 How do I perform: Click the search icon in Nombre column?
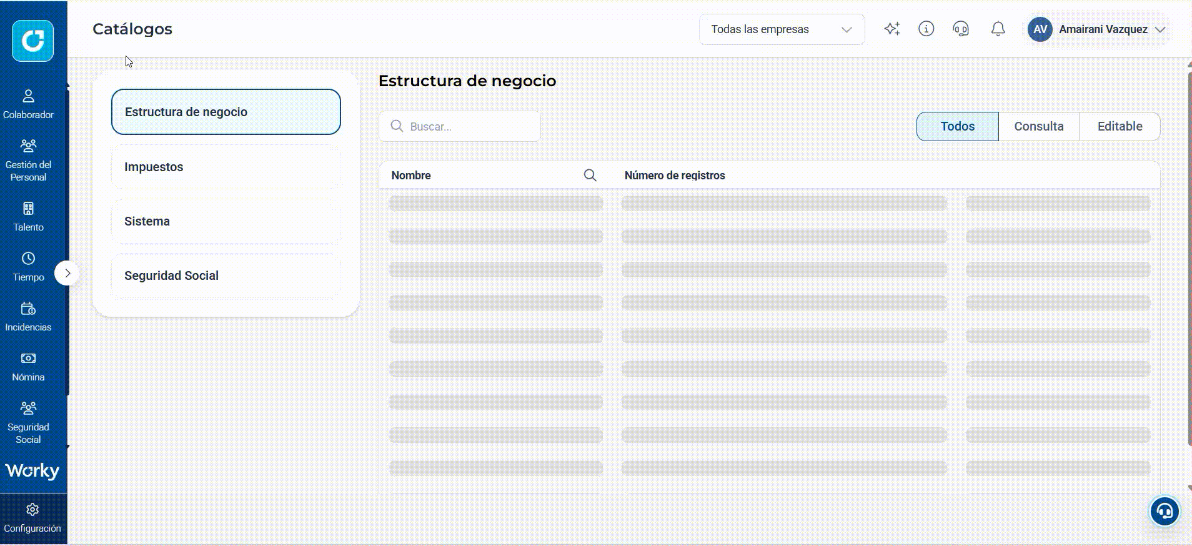point(590,176)
